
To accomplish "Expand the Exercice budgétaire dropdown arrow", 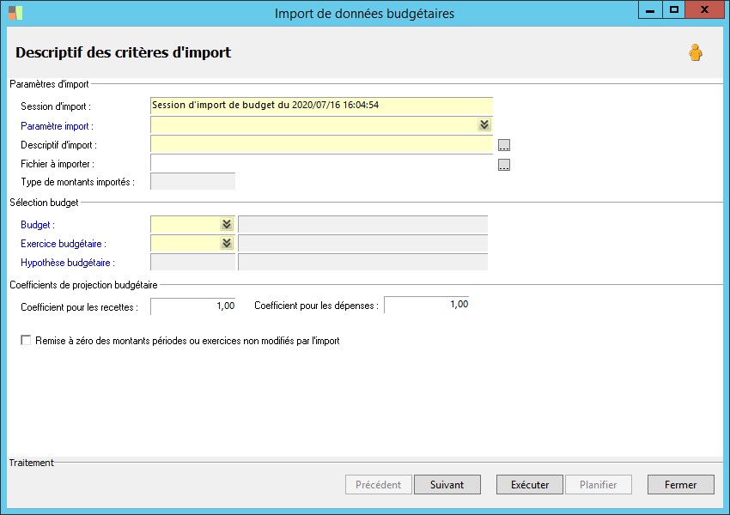I will click(227, 243).
